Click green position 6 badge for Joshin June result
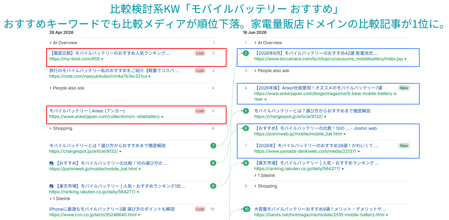Image resolution: width=449 pixels, height=220 pixels. pyautogui.click(x=246, y=128)
